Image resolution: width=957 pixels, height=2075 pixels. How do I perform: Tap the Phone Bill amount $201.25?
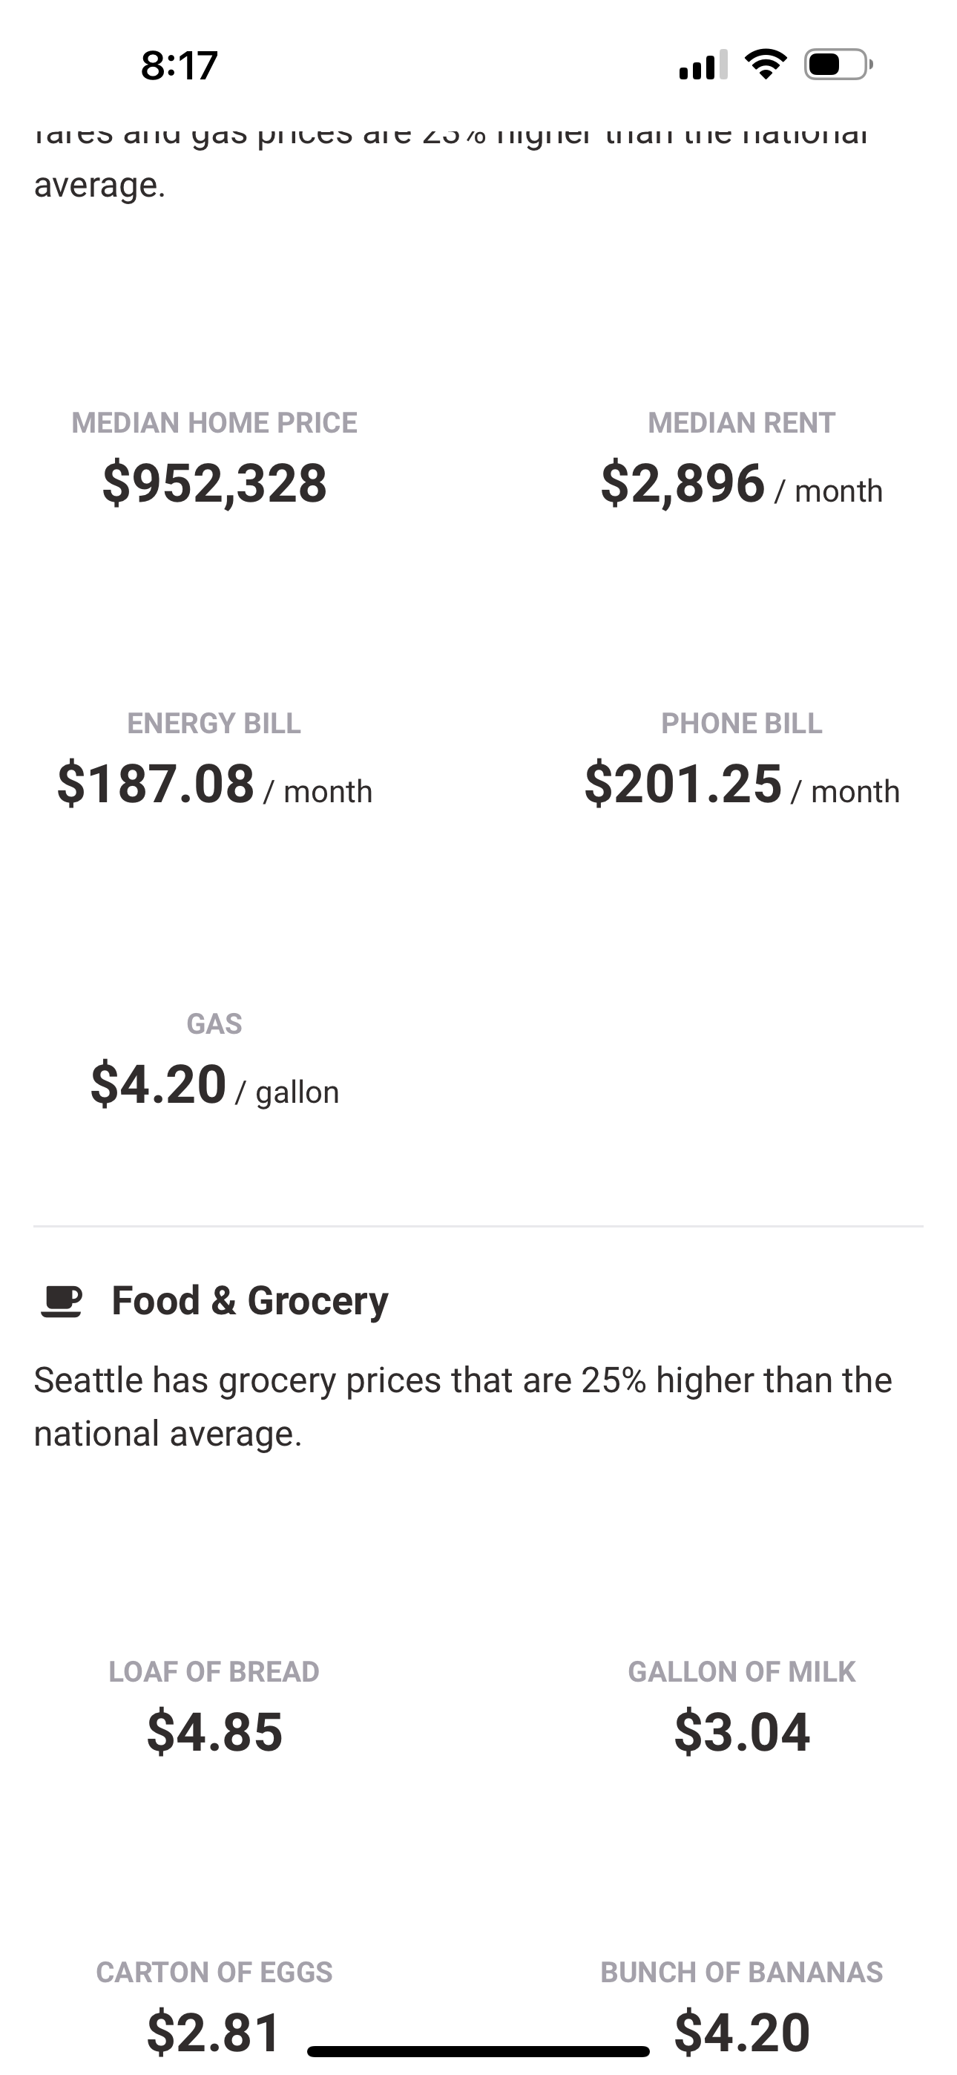click(683, 784)
